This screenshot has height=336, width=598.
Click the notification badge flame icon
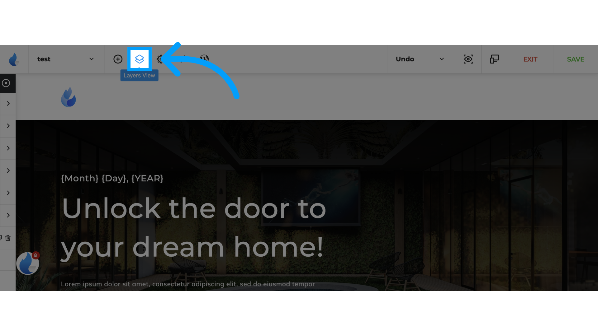point(27,264)
